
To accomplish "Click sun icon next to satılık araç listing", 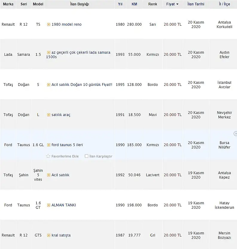I will (x=48, y=115).
